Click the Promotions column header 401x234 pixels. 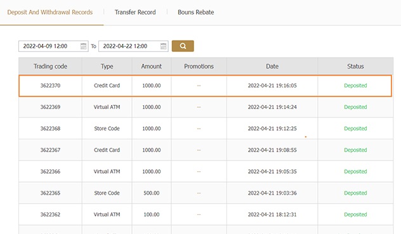pos(199,66)
